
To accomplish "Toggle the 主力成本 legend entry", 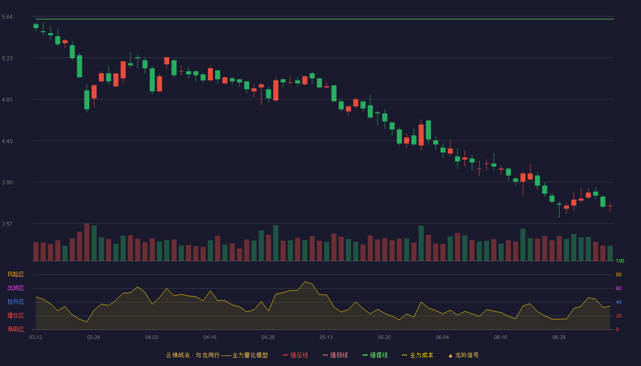I will point(418,355).
